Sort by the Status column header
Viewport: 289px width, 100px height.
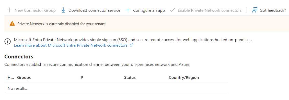[130, 78]
